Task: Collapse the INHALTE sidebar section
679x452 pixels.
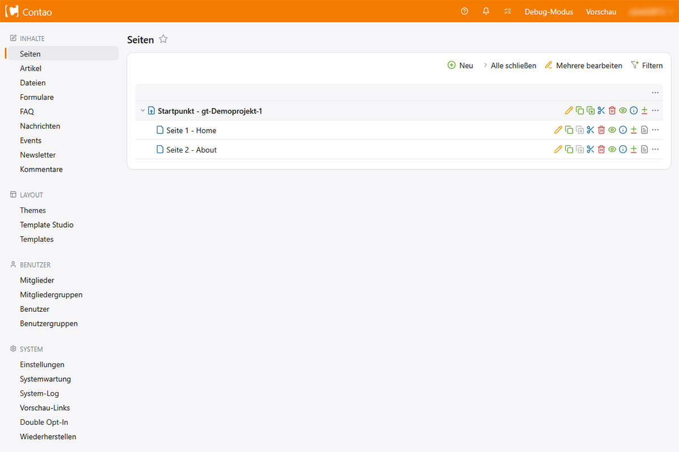Action: pyautogui.click(x=28, y=38)
